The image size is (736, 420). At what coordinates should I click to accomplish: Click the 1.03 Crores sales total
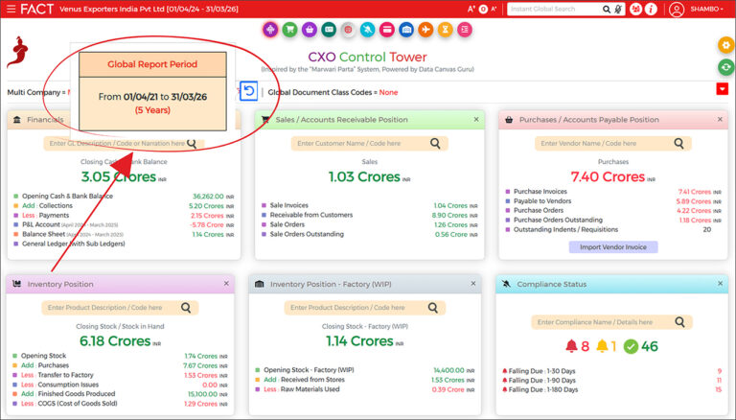364,176
